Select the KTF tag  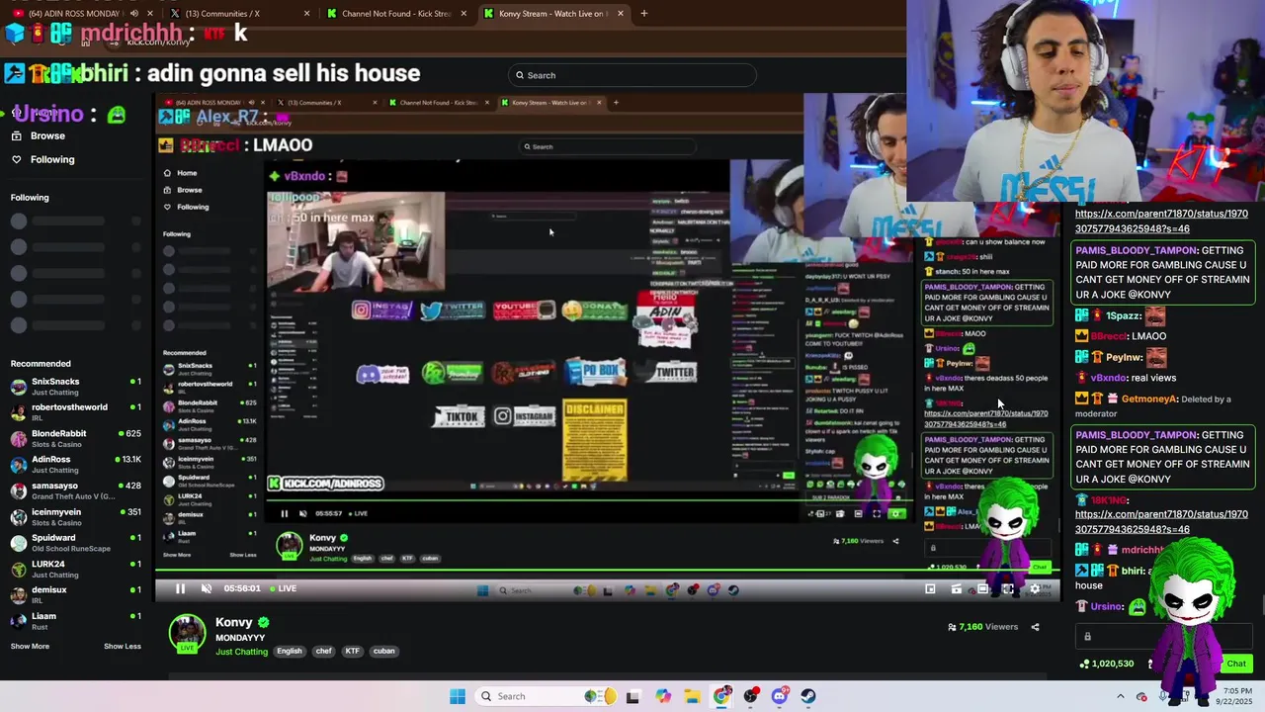tap(352, 651)
